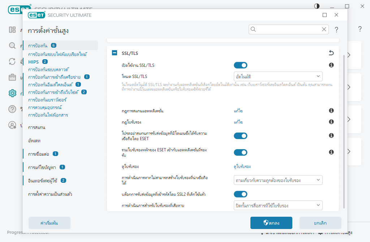This screenshot has width=370, height=242.
Task: Click แก้ไข link for certificate rules
Action: point(238,122)
